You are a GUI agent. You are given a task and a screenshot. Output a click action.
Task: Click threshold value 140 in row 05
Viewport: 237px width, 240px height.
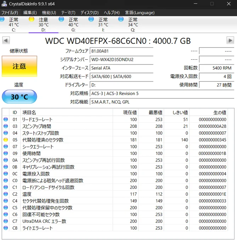185,140
